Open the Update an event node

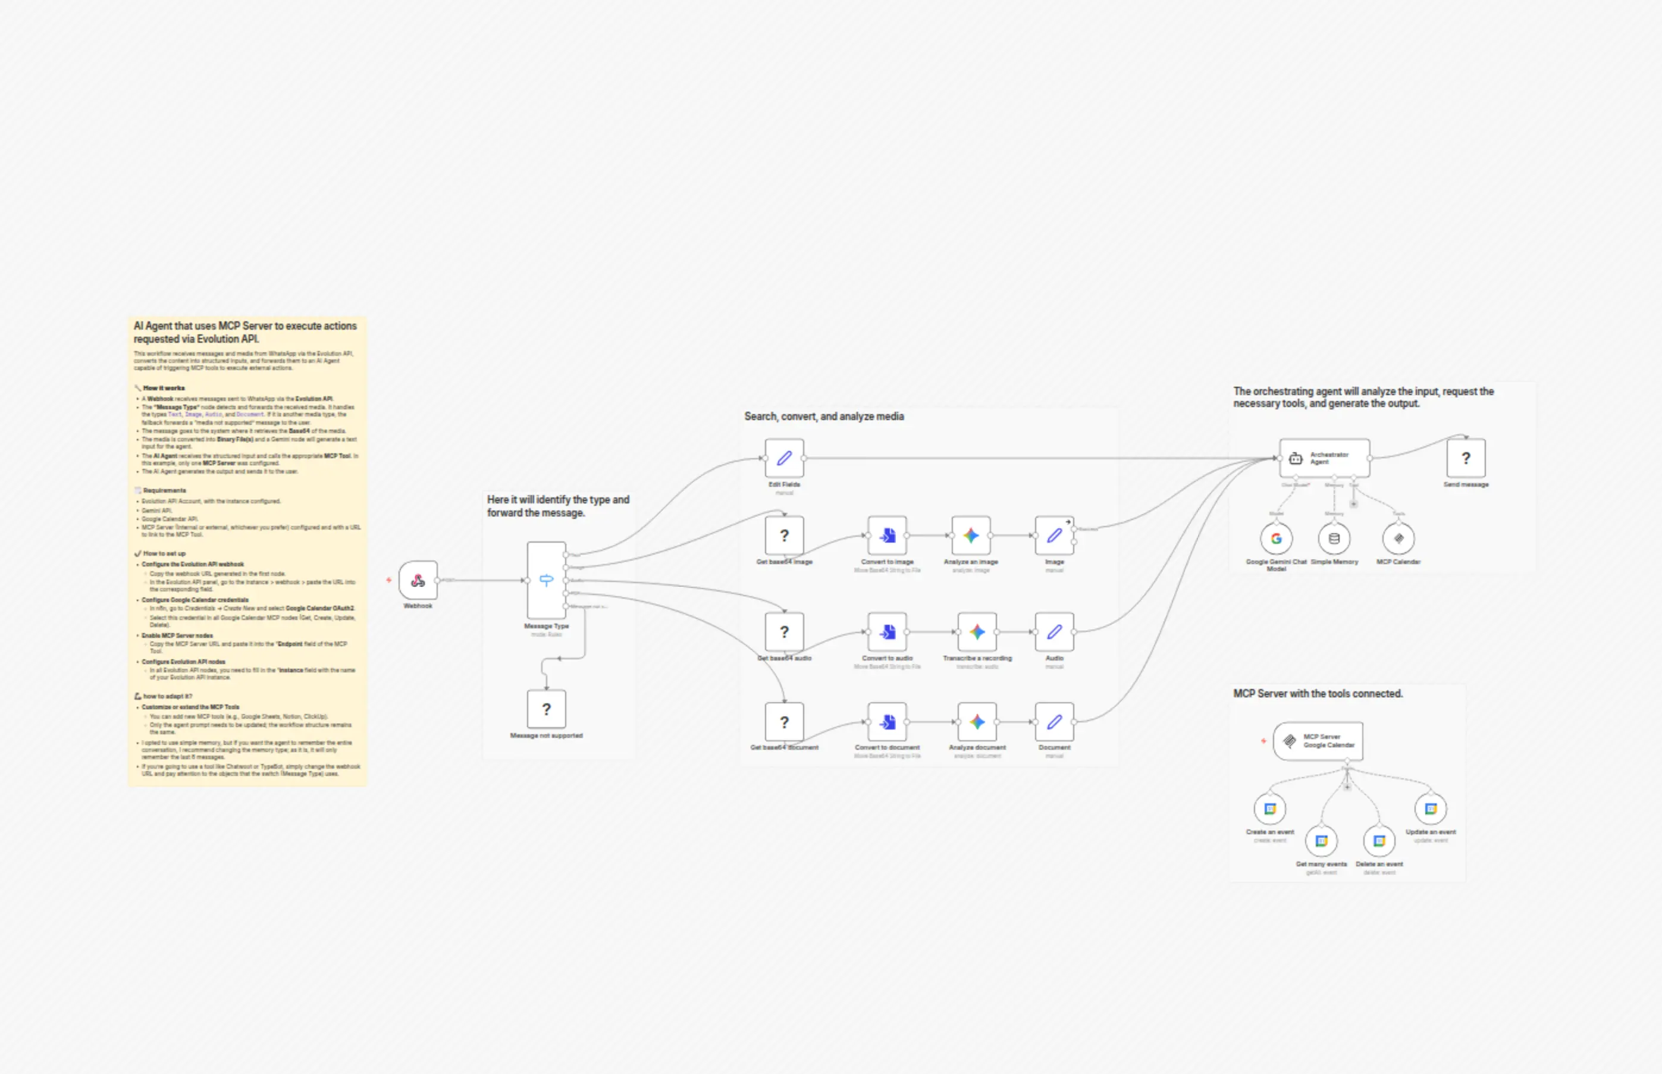(1431, 809)
